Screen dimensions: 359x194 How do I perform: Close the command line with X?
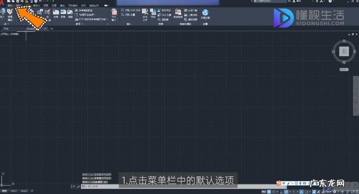74,187
